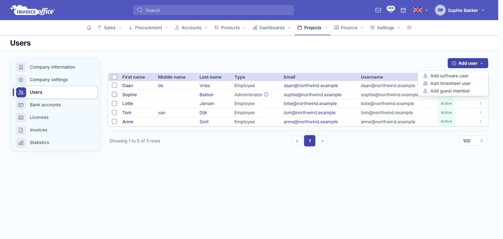This screenshot has height=239, width=503.
Task: Open Sophie Bakker account dropdown chevron
Action: [x=483, y=10]
